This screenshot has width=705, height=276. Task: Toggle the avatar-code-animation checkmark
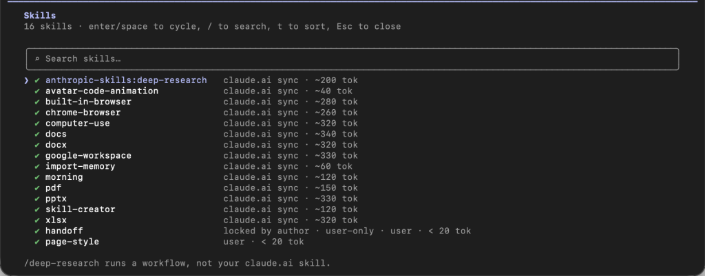37,91
